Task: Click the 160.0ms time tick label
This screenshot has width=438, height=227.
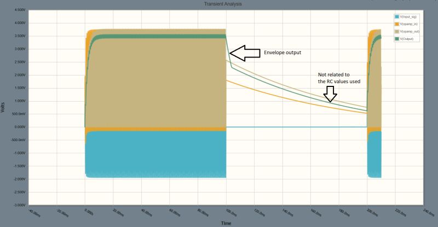Action: click(316, 212)
